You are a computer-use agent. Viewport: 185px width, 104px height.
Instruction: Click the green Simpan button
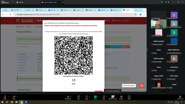(107, 47)
